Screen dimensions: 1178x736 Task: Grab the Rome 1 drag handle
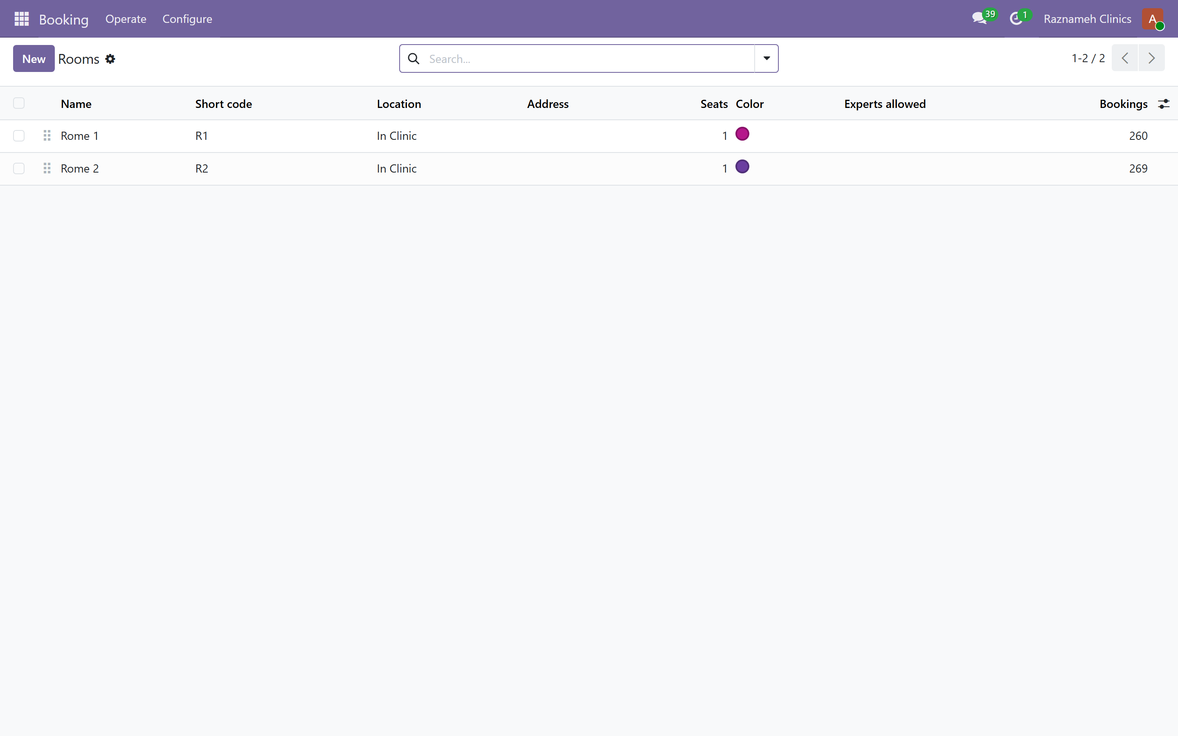point(47,136)
